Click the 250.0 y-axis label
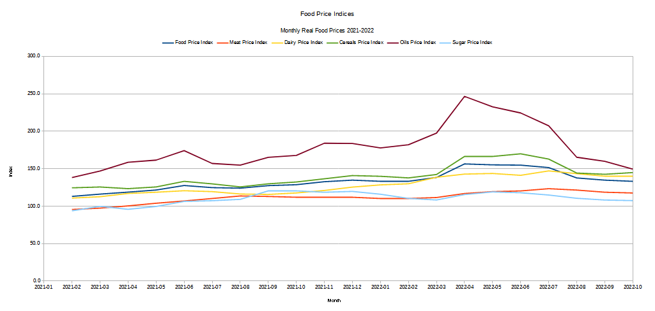Screen dimensions: 655x311 34,94
